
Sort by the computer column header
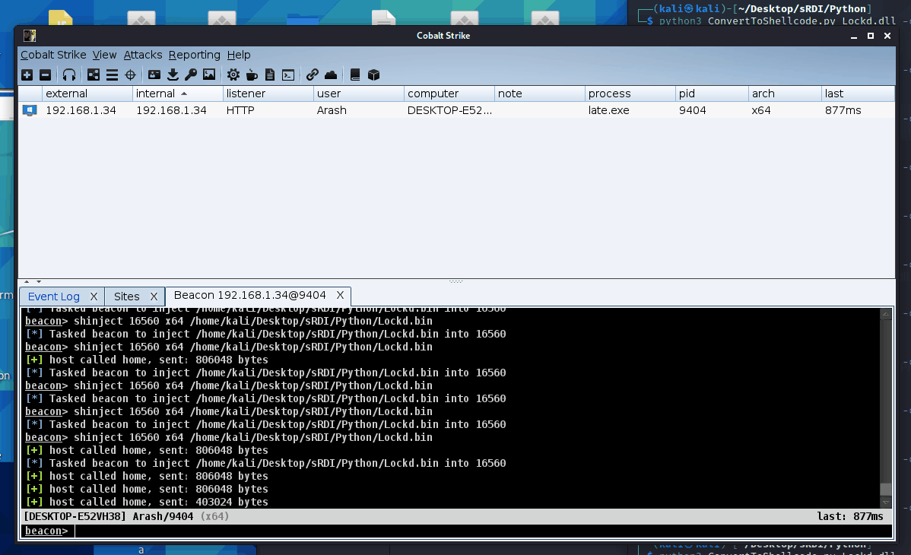(449, 94)
